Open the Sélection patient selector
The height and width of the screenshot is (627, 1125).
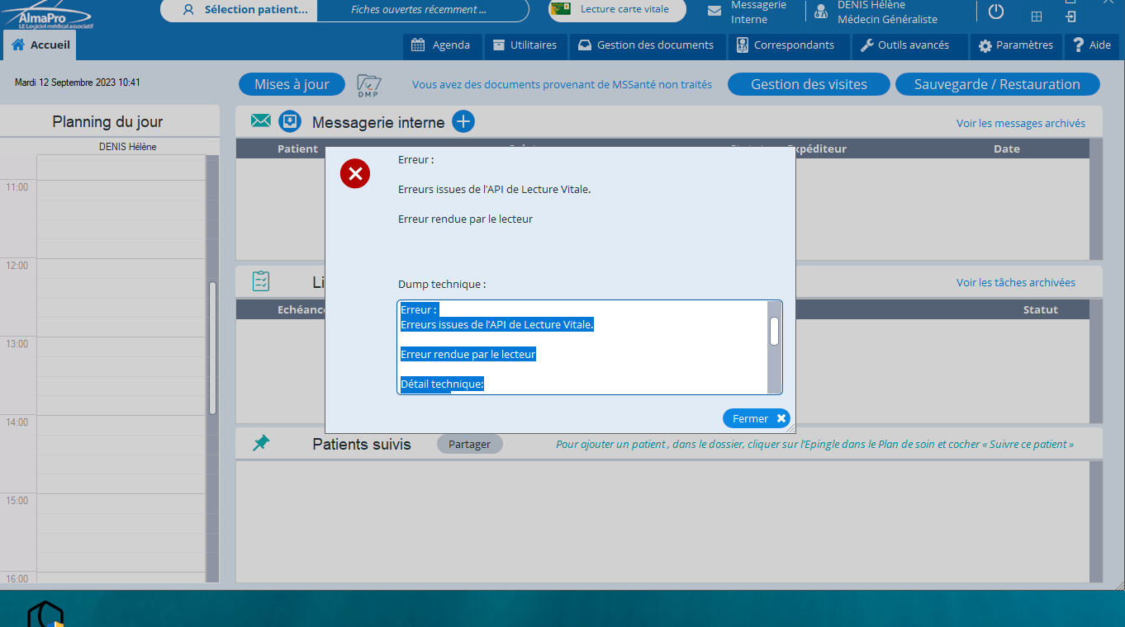pyautogui.click(x=245, y=10)
